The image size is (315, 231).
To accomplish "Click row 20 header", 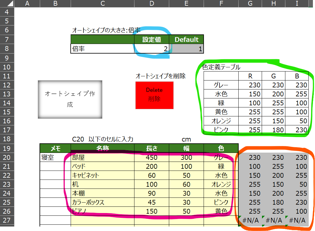I will 7,157.
